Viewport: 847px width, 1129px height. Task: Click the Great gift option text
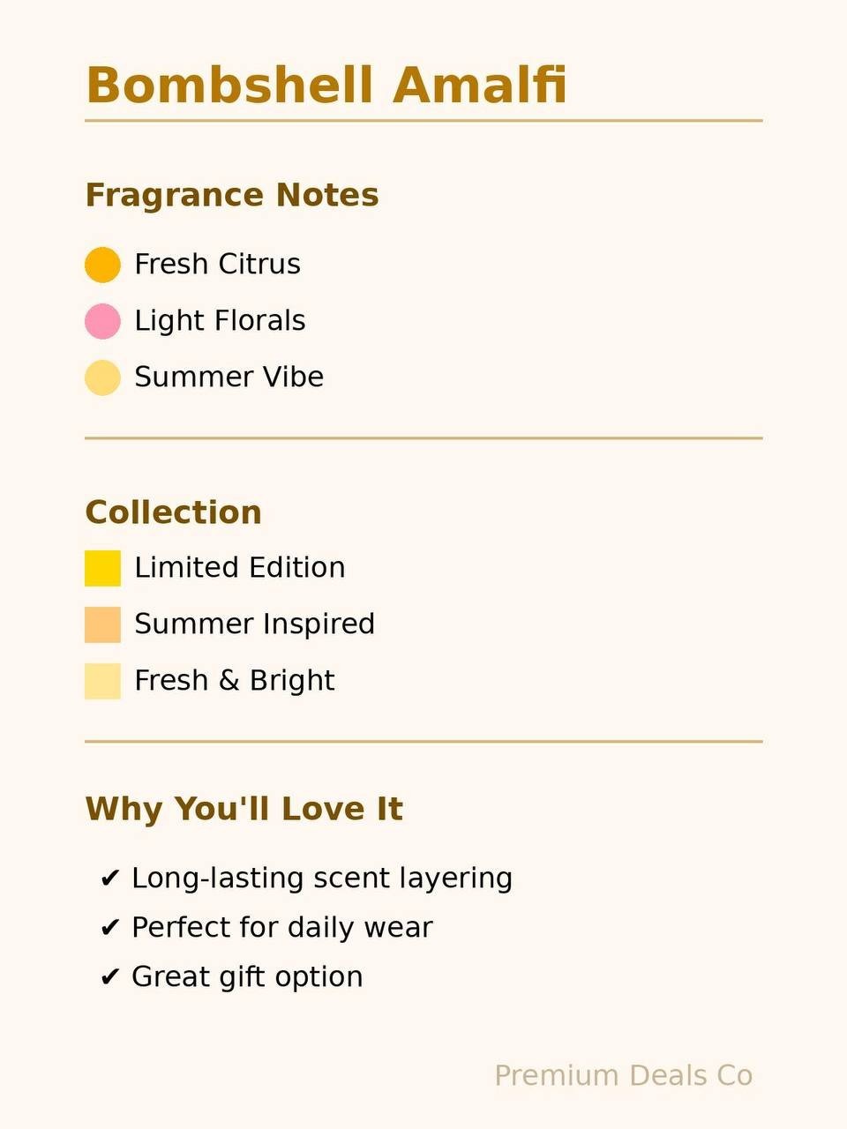(x=248, y=977)
